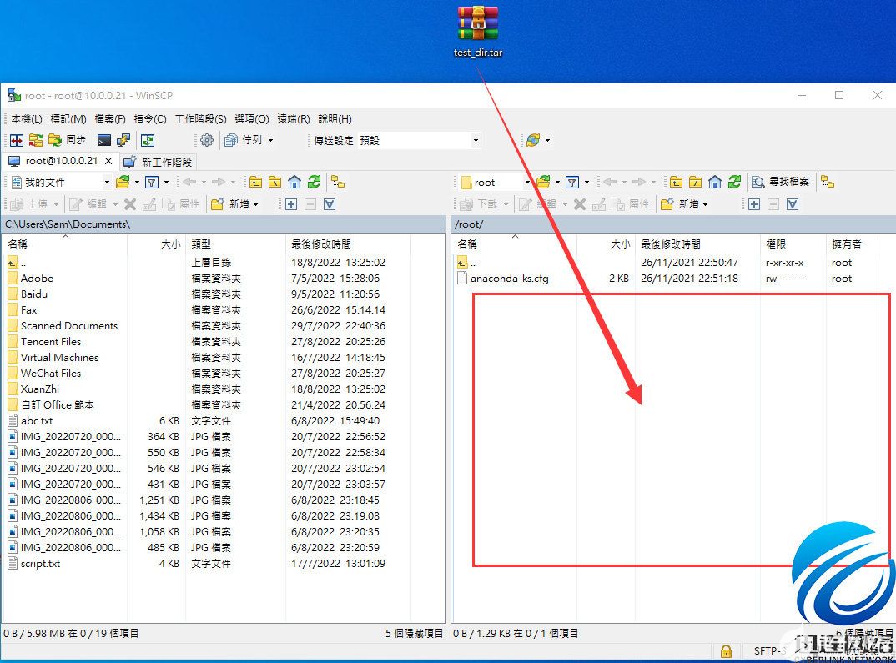Click the globe refresh session icon
This screenshot has height=663, width=896.
[533, 140]
